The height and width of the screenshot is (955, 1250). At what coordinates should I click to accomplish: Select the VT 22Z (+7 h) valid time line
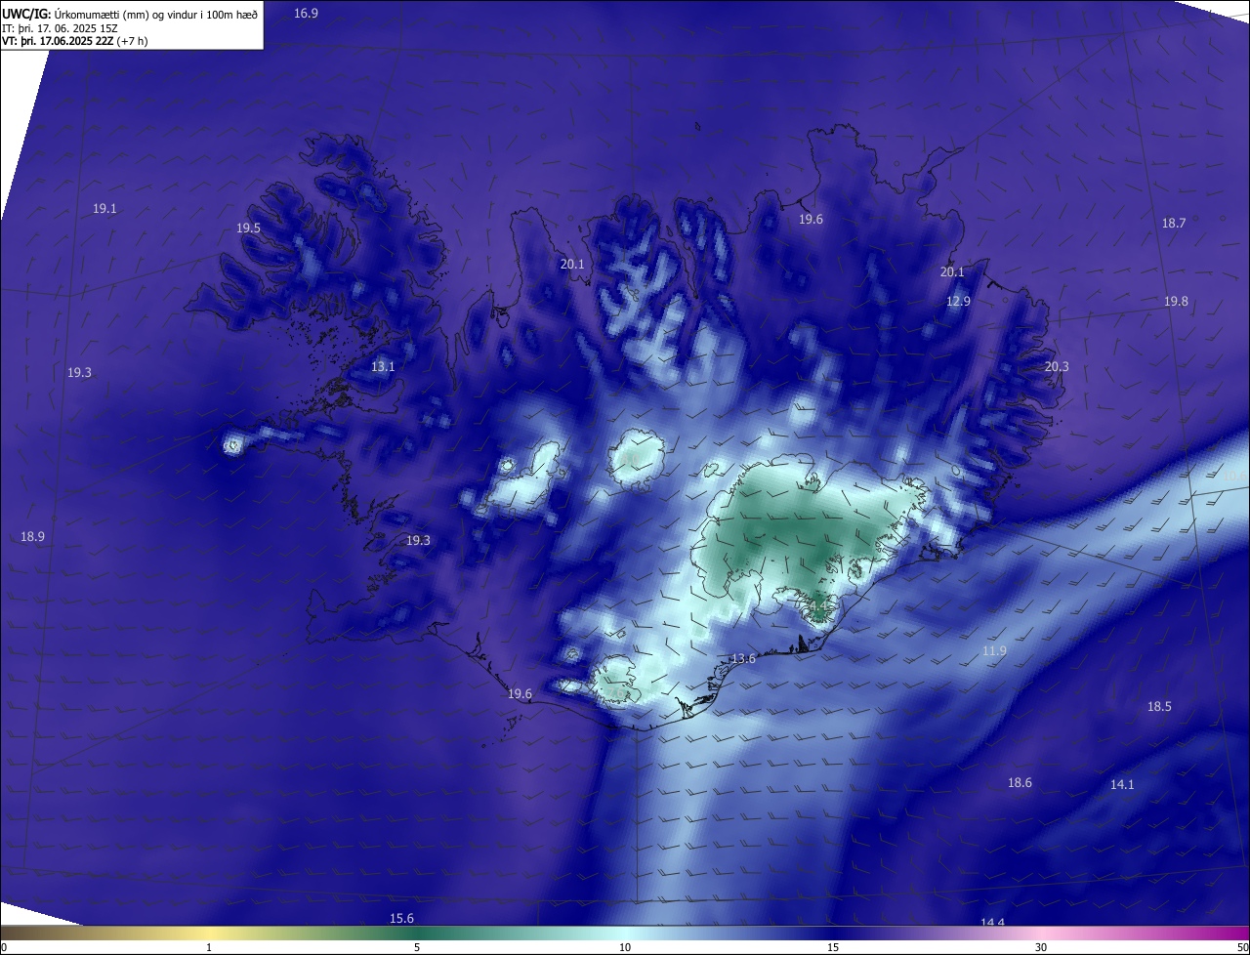click(x=75, y=41)
